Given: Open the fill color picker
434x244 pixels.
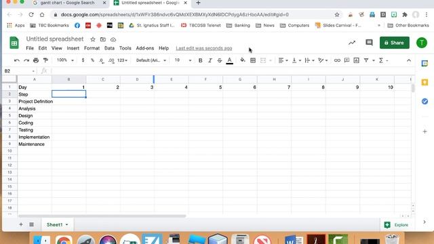Looking at the screenshot, I should (x=243, y=60).
